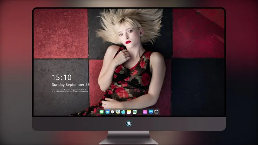The width and height of the screenshot is (258, 145).
Task: Open the Maps icon in dock
Action: pyautogui.click(x=118, y=112)
